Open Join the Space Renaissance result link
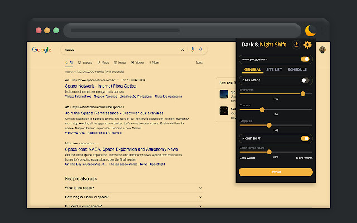Screen dimensions: 357x223 tap(114, 113)
